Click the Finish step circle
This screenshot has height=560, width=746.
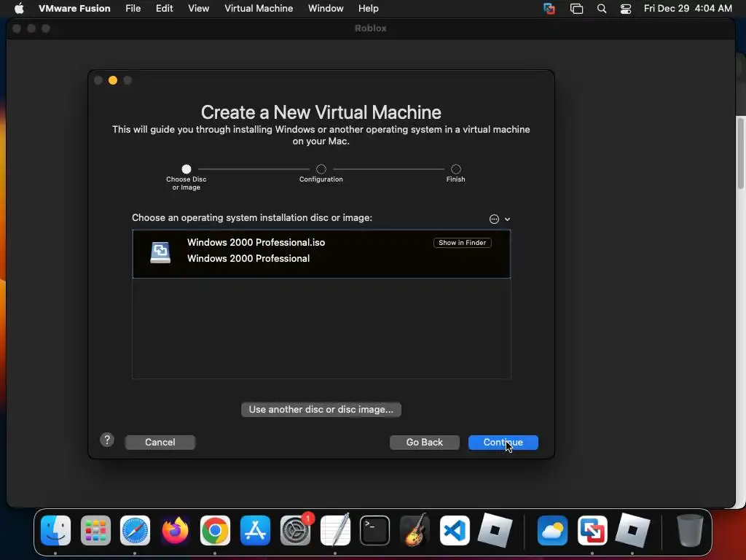[456, 169]
